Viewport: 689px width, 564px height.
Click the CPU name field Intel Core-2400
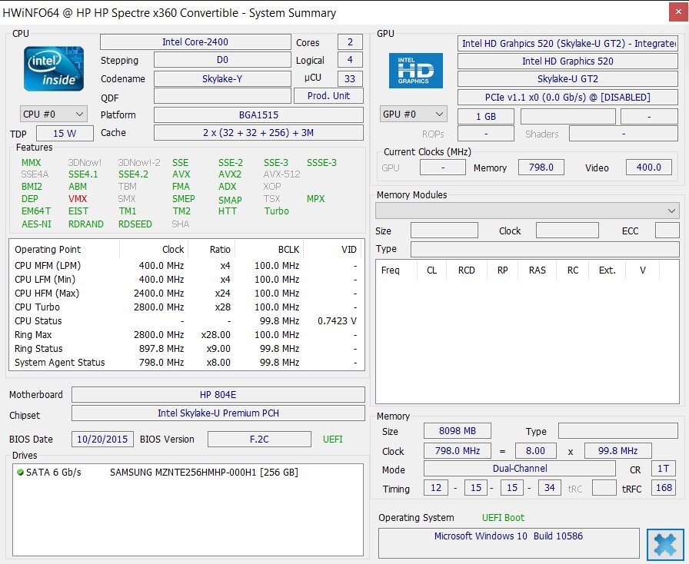tap(195, 42)
